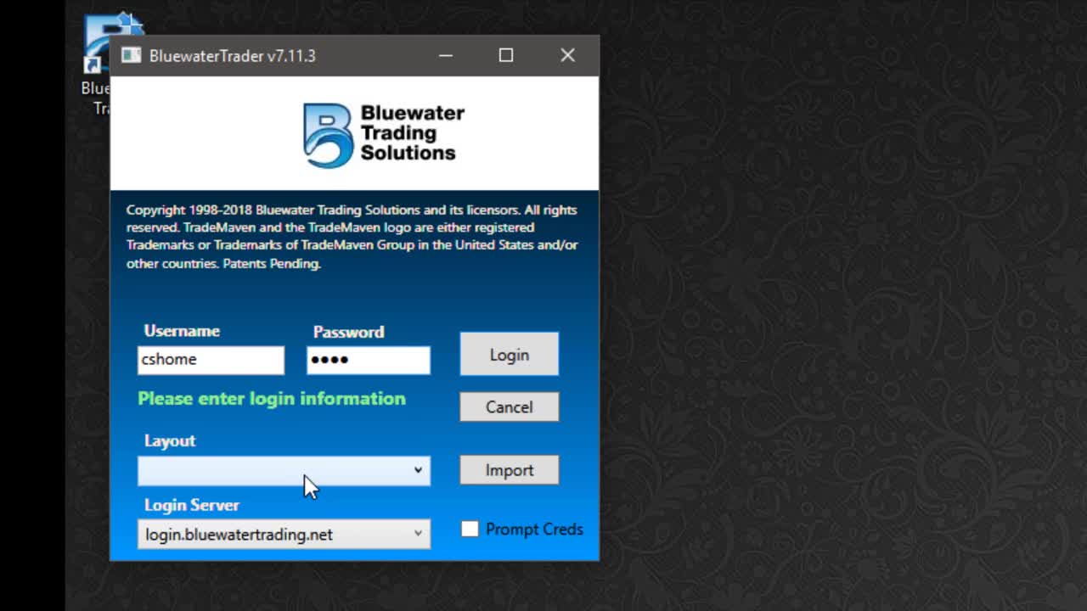This screenshot has height=611, width=1087.
Task: Click the Layout label
Action: 170,441
